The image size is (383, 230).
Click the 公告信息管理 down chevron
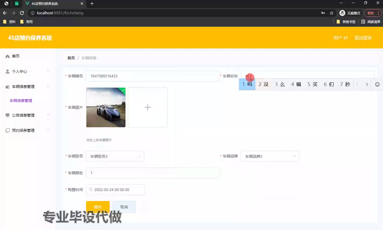(48, 115)
